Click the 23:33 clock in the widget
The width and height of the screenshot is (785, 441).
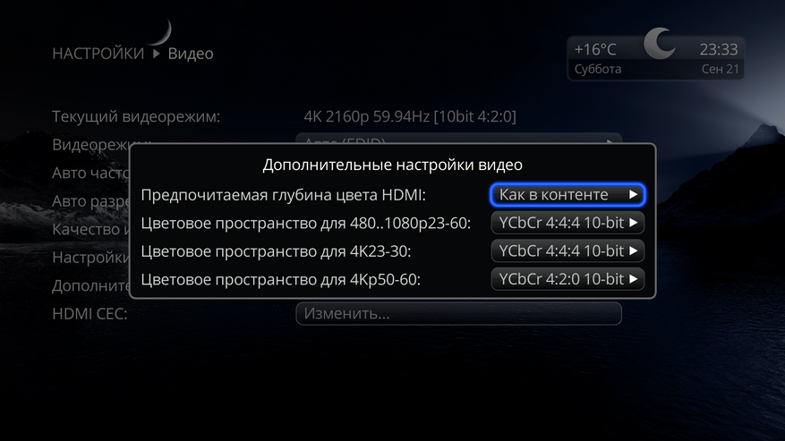[x=719, y=49]
